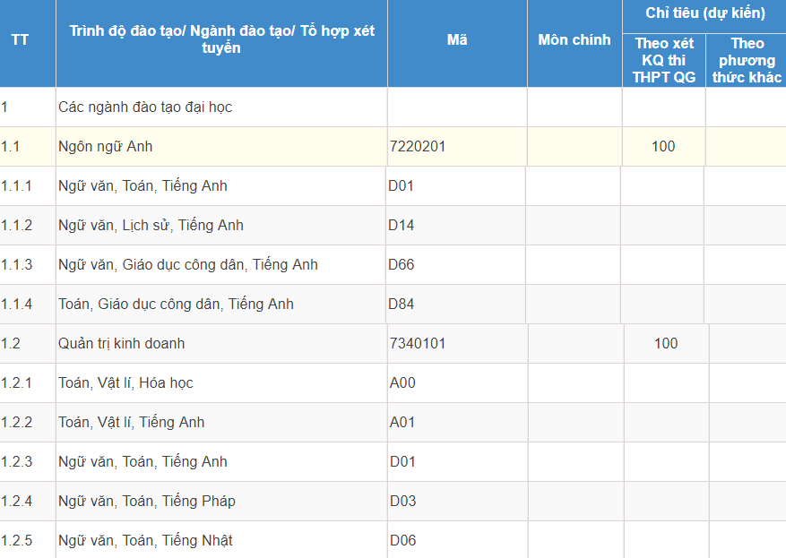This screenshot has height=558, width=786.
Task: Click quota value 100 in Ngôn ngữ Anh row
Action: (663, 147)
